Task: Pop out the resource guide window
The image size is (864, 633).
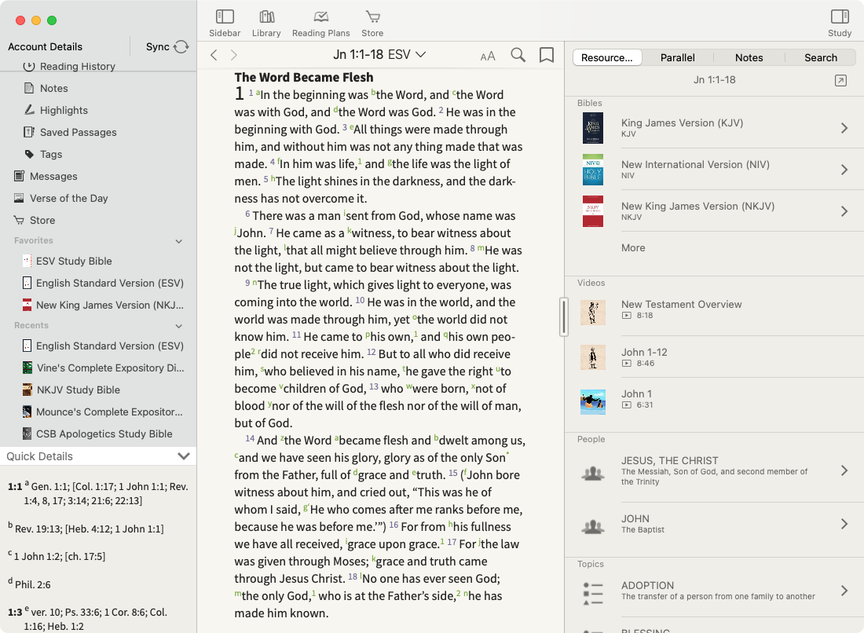Action: (x=841, y=81)
